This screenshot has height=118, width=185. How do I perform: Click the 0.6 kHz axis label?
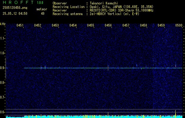point(2,112)
